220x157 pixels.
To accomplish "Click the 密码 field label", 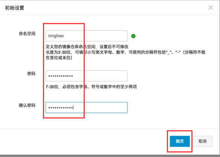I will point(31,74).
